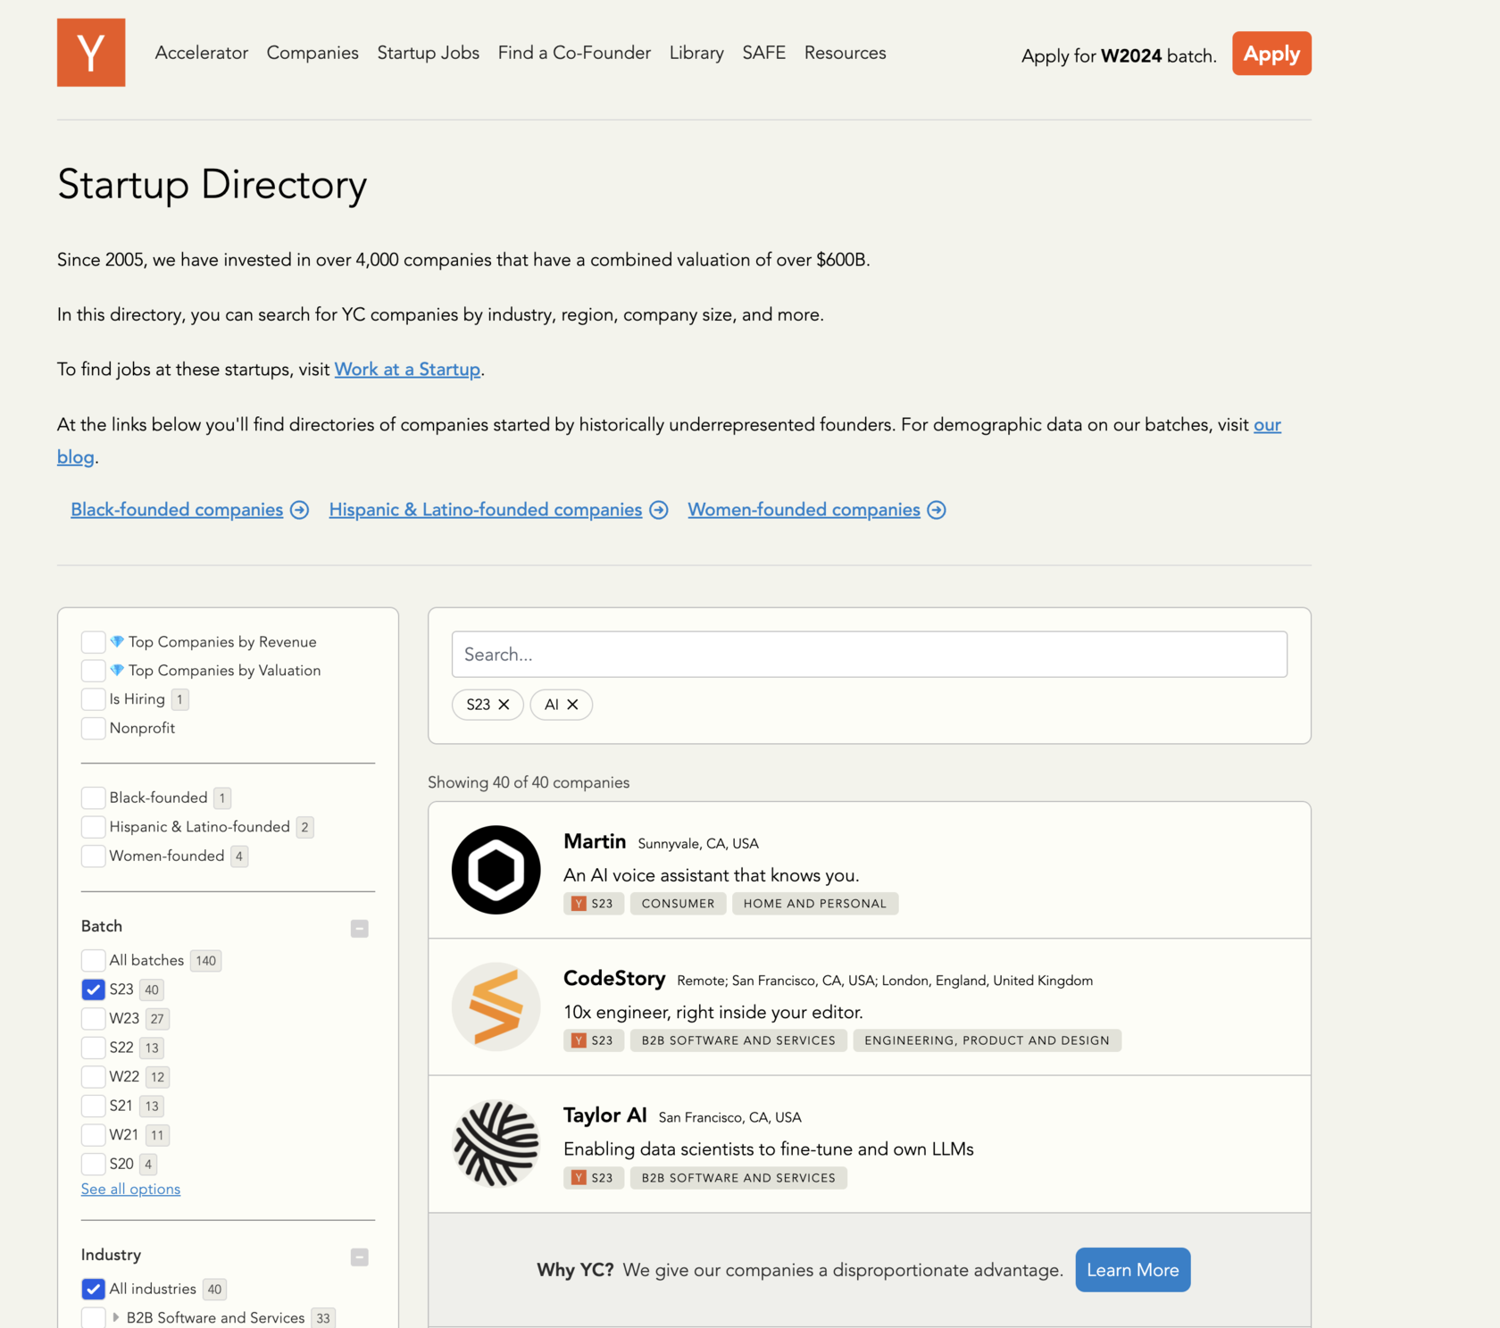The image size is (1500, 1328).
Task: Remove the S23 filter chip
Action: [x=504, y=705]
